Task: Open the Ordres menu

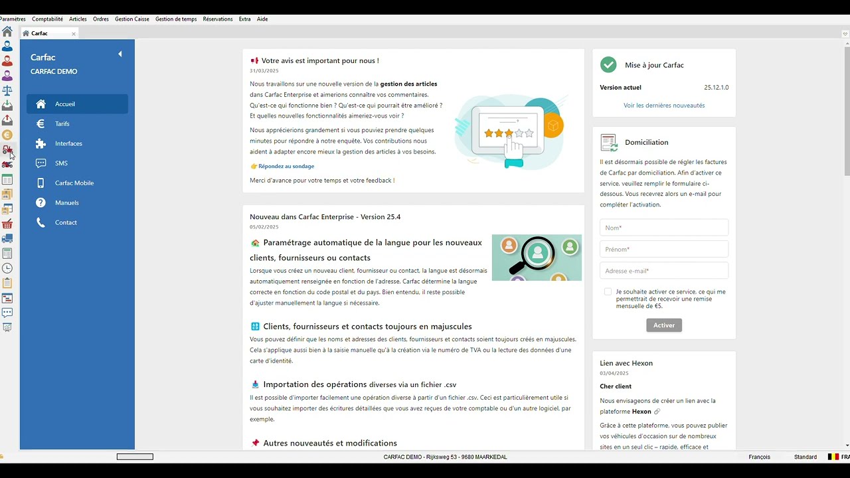Action: (101, 19)
